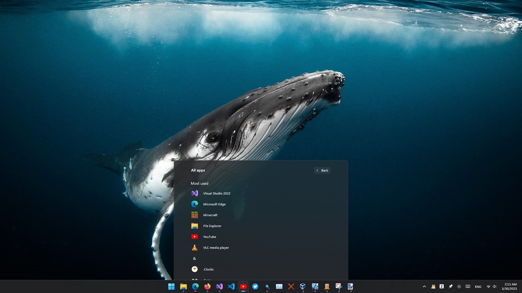The height and width of the screenshot is (293, 522).
Task: Open Minecraft from the Most used list
Action: pos(210,215)
